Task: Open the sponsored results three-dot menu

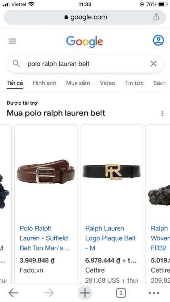Action: point(162,114)
